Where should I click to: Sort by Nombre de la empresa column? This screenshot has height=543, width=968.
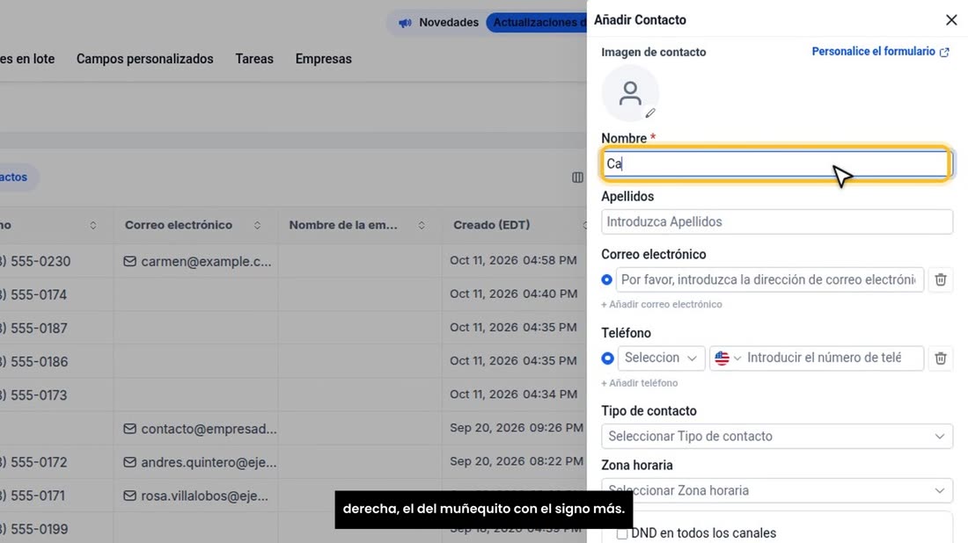421,226
